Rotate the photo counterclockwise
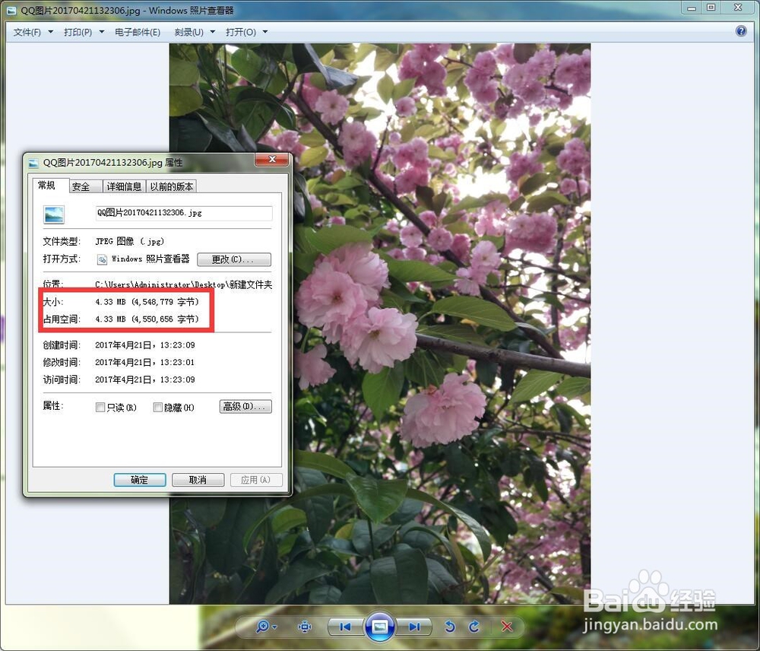 pyautogui.click(x=450, y=627)
